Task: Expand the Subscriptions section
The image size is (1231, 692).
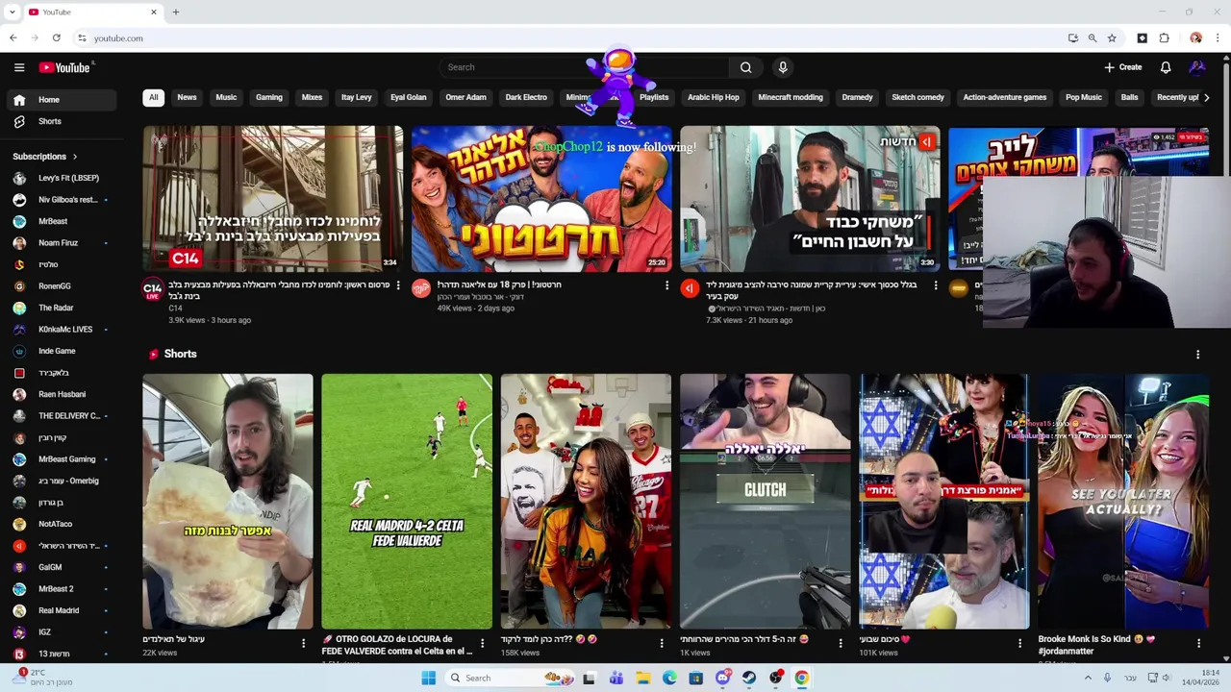Action: (x=45, y=156)
